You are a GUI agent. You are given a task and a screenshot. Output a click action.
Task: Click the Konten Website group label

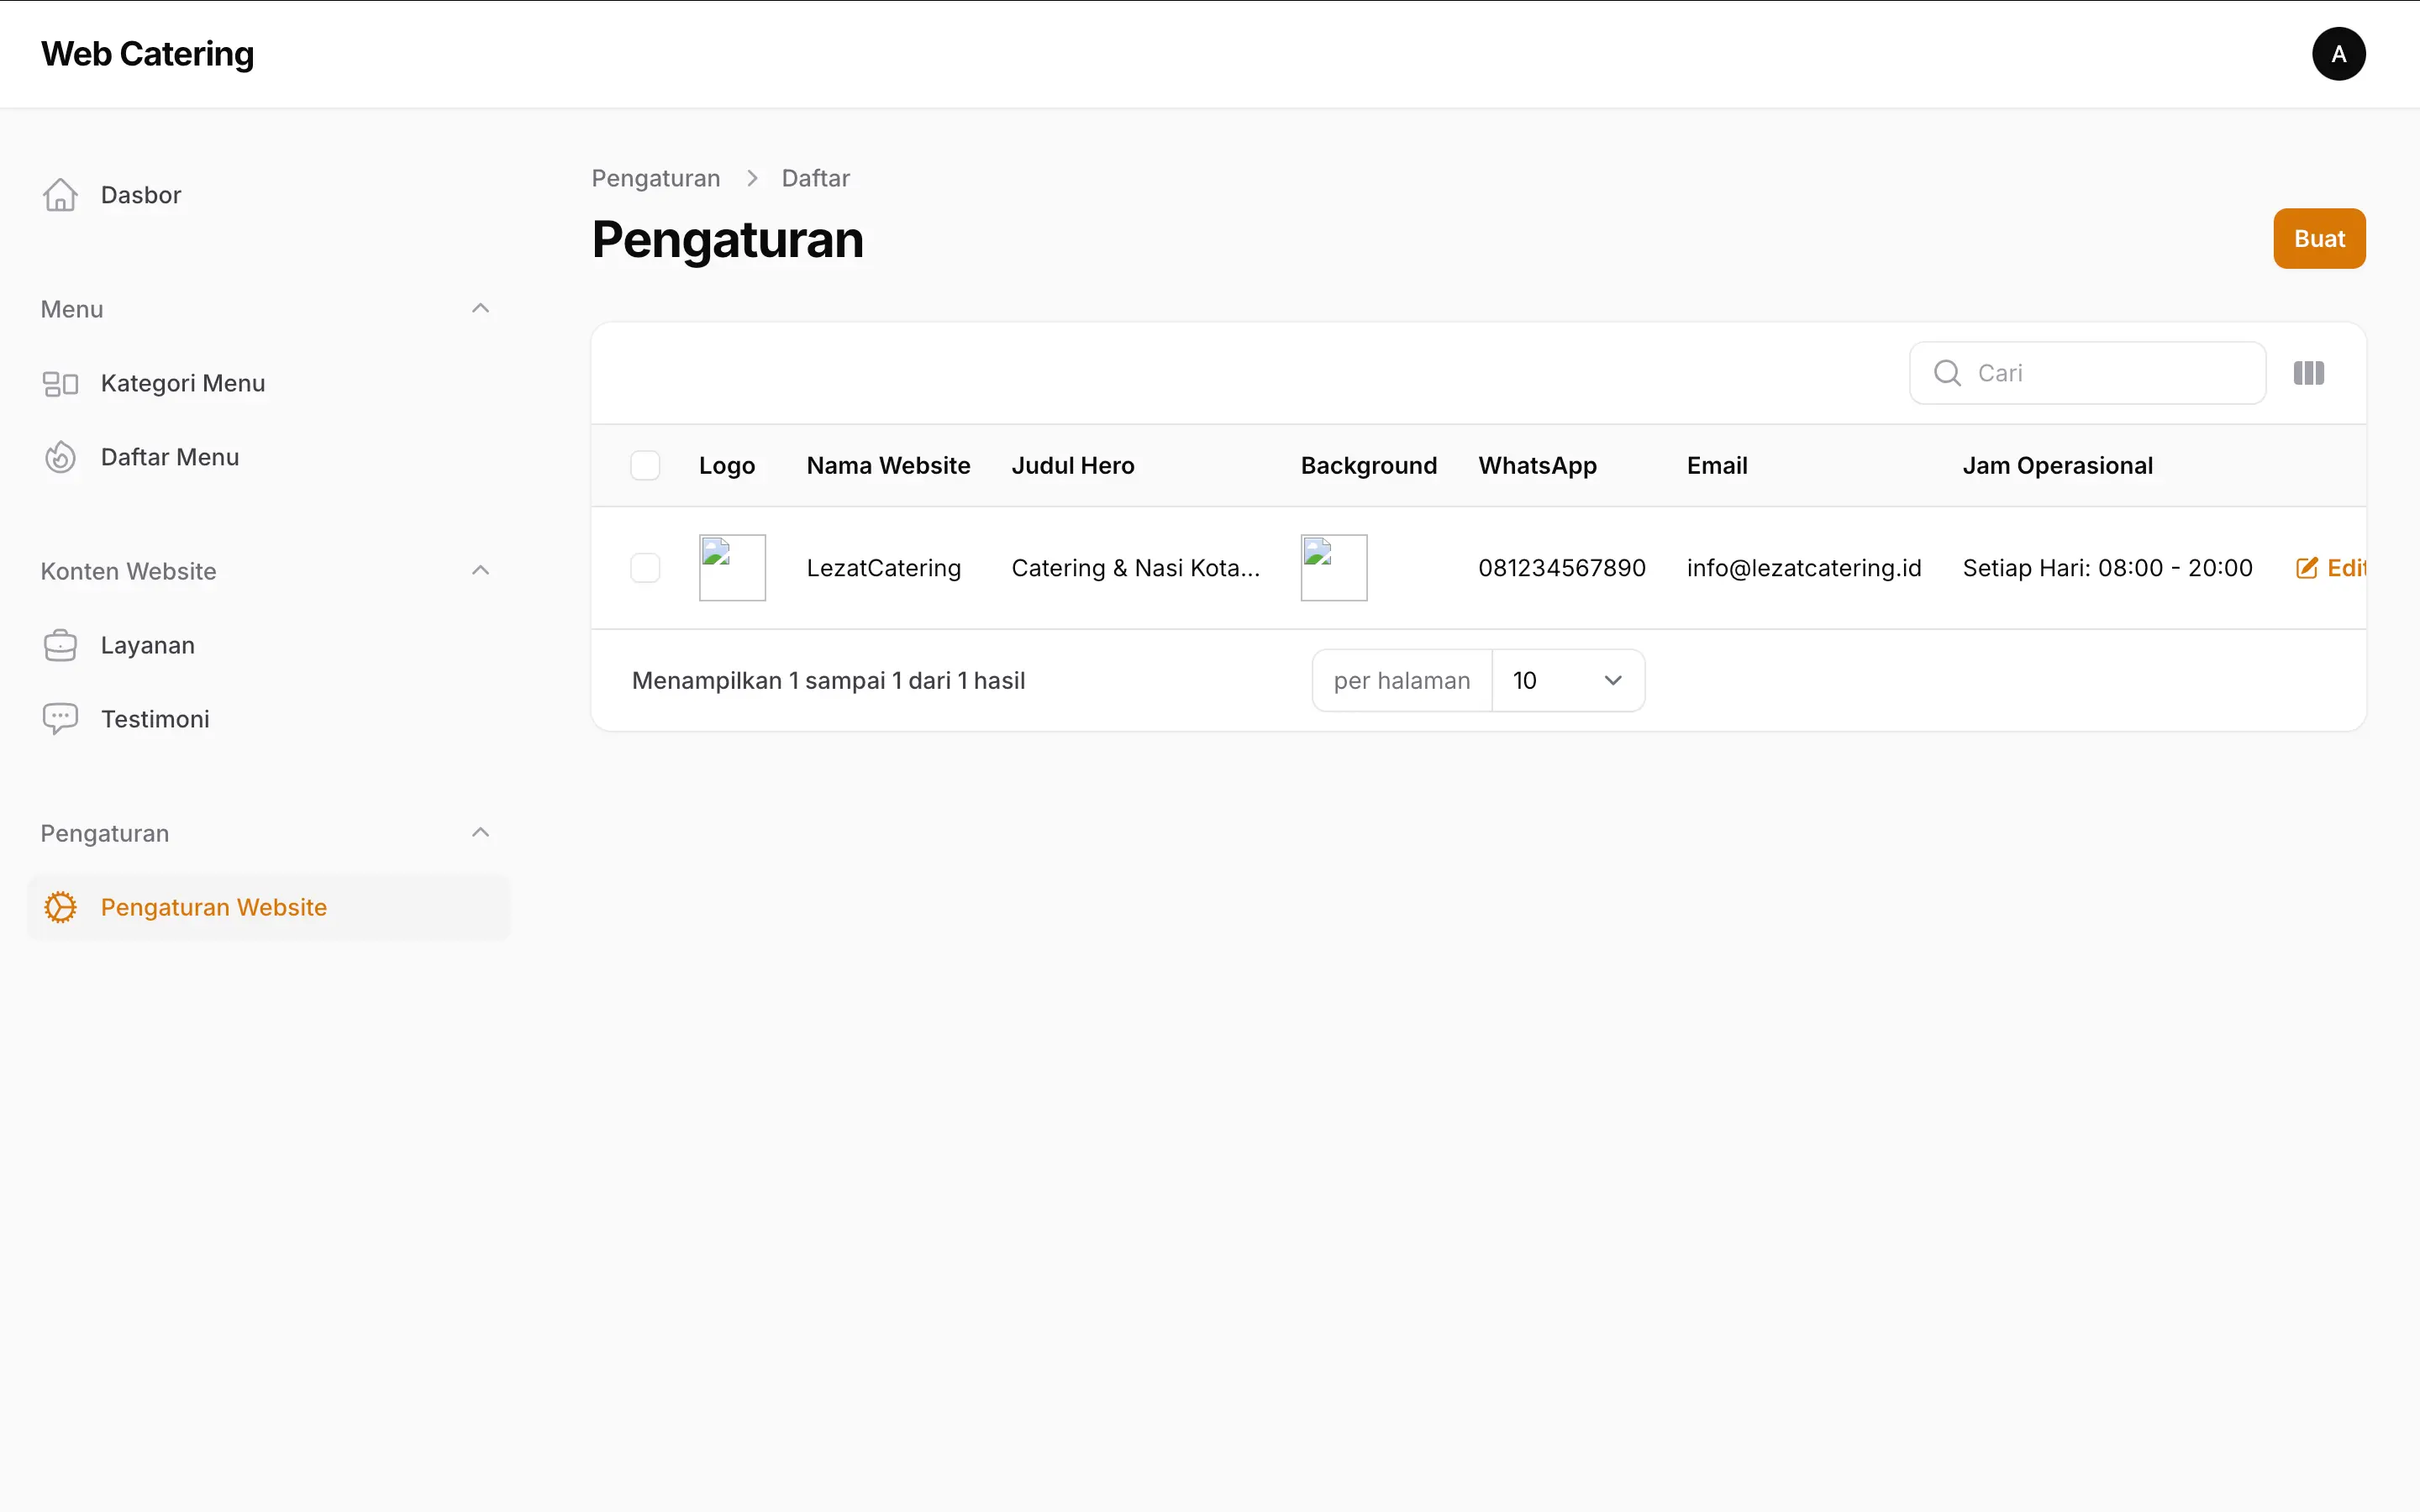tap(128, 571)
